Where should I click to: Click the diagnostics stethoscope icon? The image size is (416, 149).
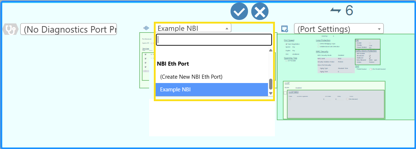click(x=11, y=29)
